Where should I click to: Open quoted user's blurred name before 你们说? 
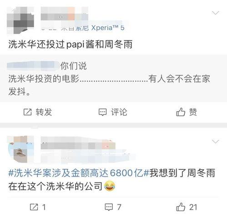pyautogui.click(x=33, y=66)
